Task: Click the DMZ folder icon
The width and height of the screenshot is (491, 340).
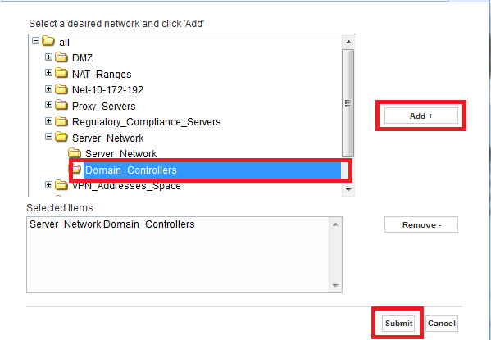Action: coord(61,57)
